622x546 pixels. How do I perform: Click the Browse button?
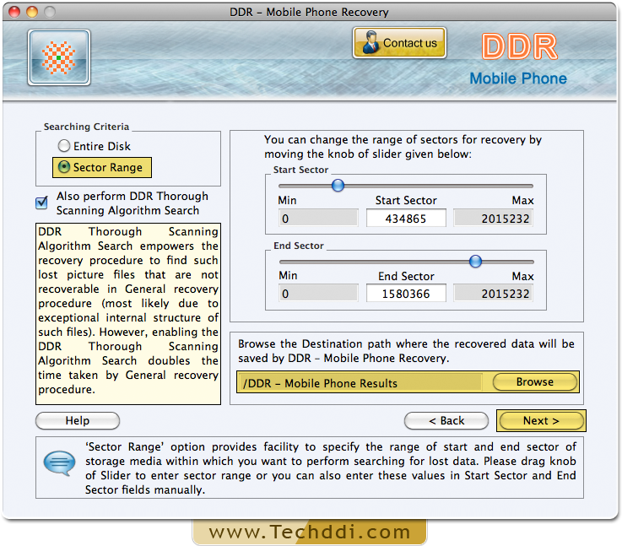(535, 381)
